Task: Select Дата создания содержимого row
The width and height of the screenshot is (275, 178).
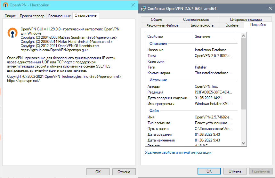Action: click(x=192, y=98)
